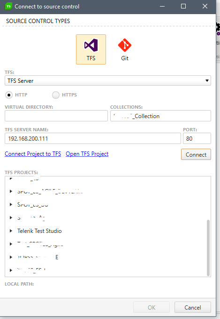Open the Open TFS Project link
Image resolution: width=220 pixels, height=319 pixels.
[x=87, y=154]
